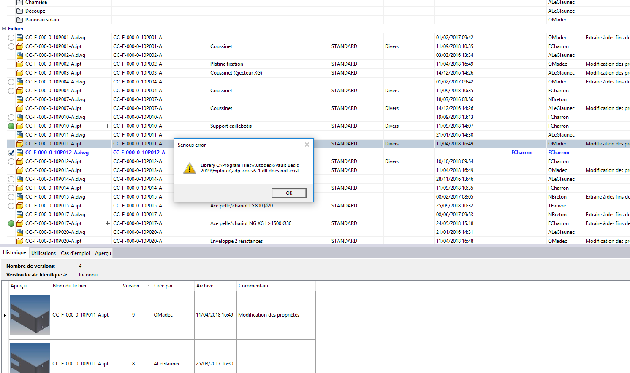630x373 pixels.
Task: Click drawing icon of CC-F-000-0-10P014-A.dwg
Action: click(20, 179)
